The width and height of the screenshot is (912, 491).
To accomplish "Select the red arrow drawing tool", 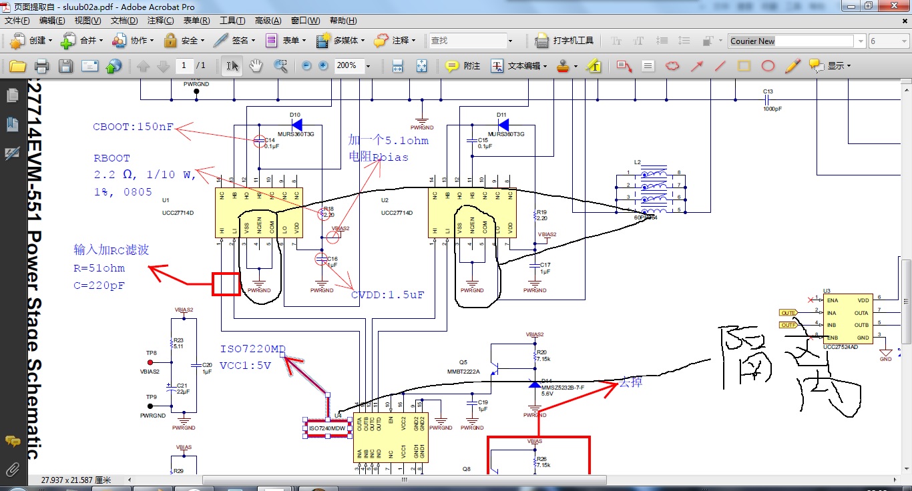I will click(x=696, y=66).
